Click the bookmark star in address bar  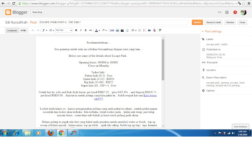click(x=243, y=3)
